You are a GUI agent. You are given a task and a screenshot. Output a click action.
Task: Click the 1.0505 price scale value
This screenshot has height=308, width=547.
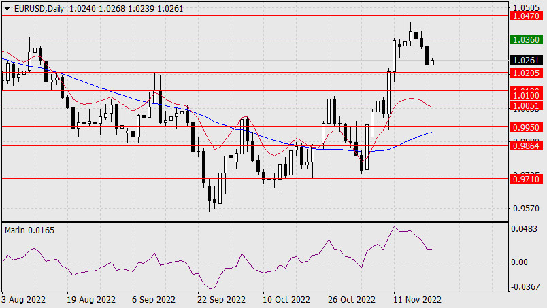pos(526,7)
